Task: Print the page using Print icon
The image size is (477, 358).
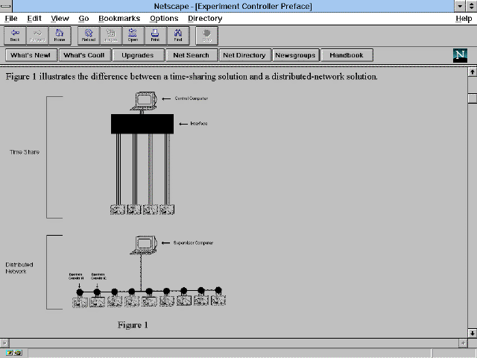Action: click(x=156, y=36)
